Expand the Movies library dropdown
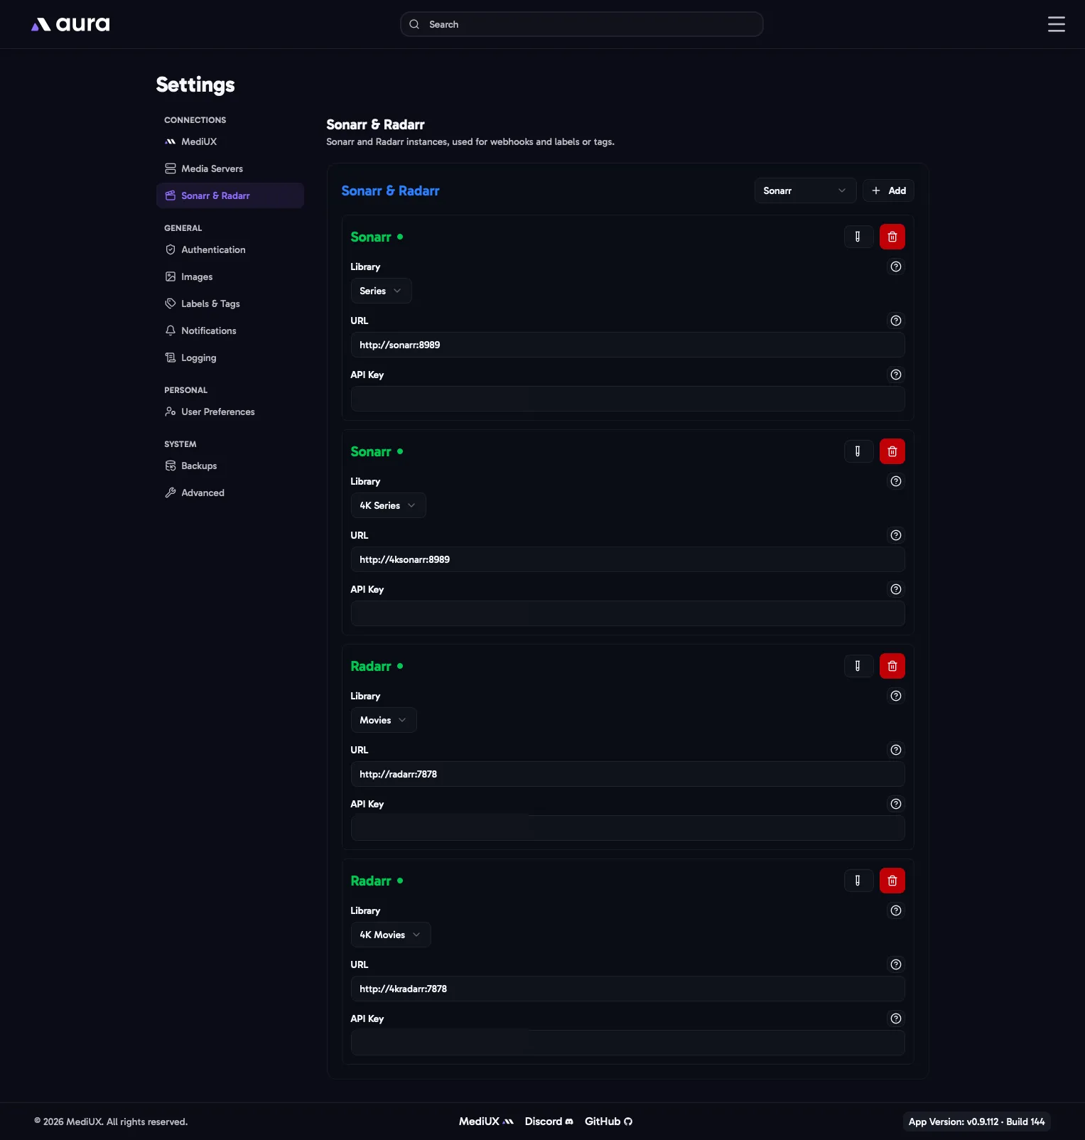Image resolution: width=1085 pixels, height=1140 pixels. (x=384, y=720)
